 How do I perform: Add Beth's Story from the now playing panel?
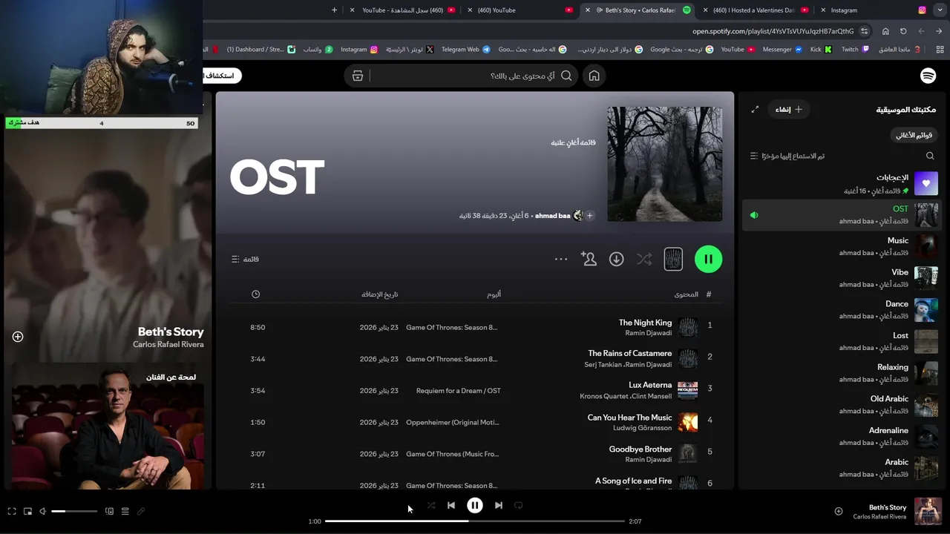[18, 337]
